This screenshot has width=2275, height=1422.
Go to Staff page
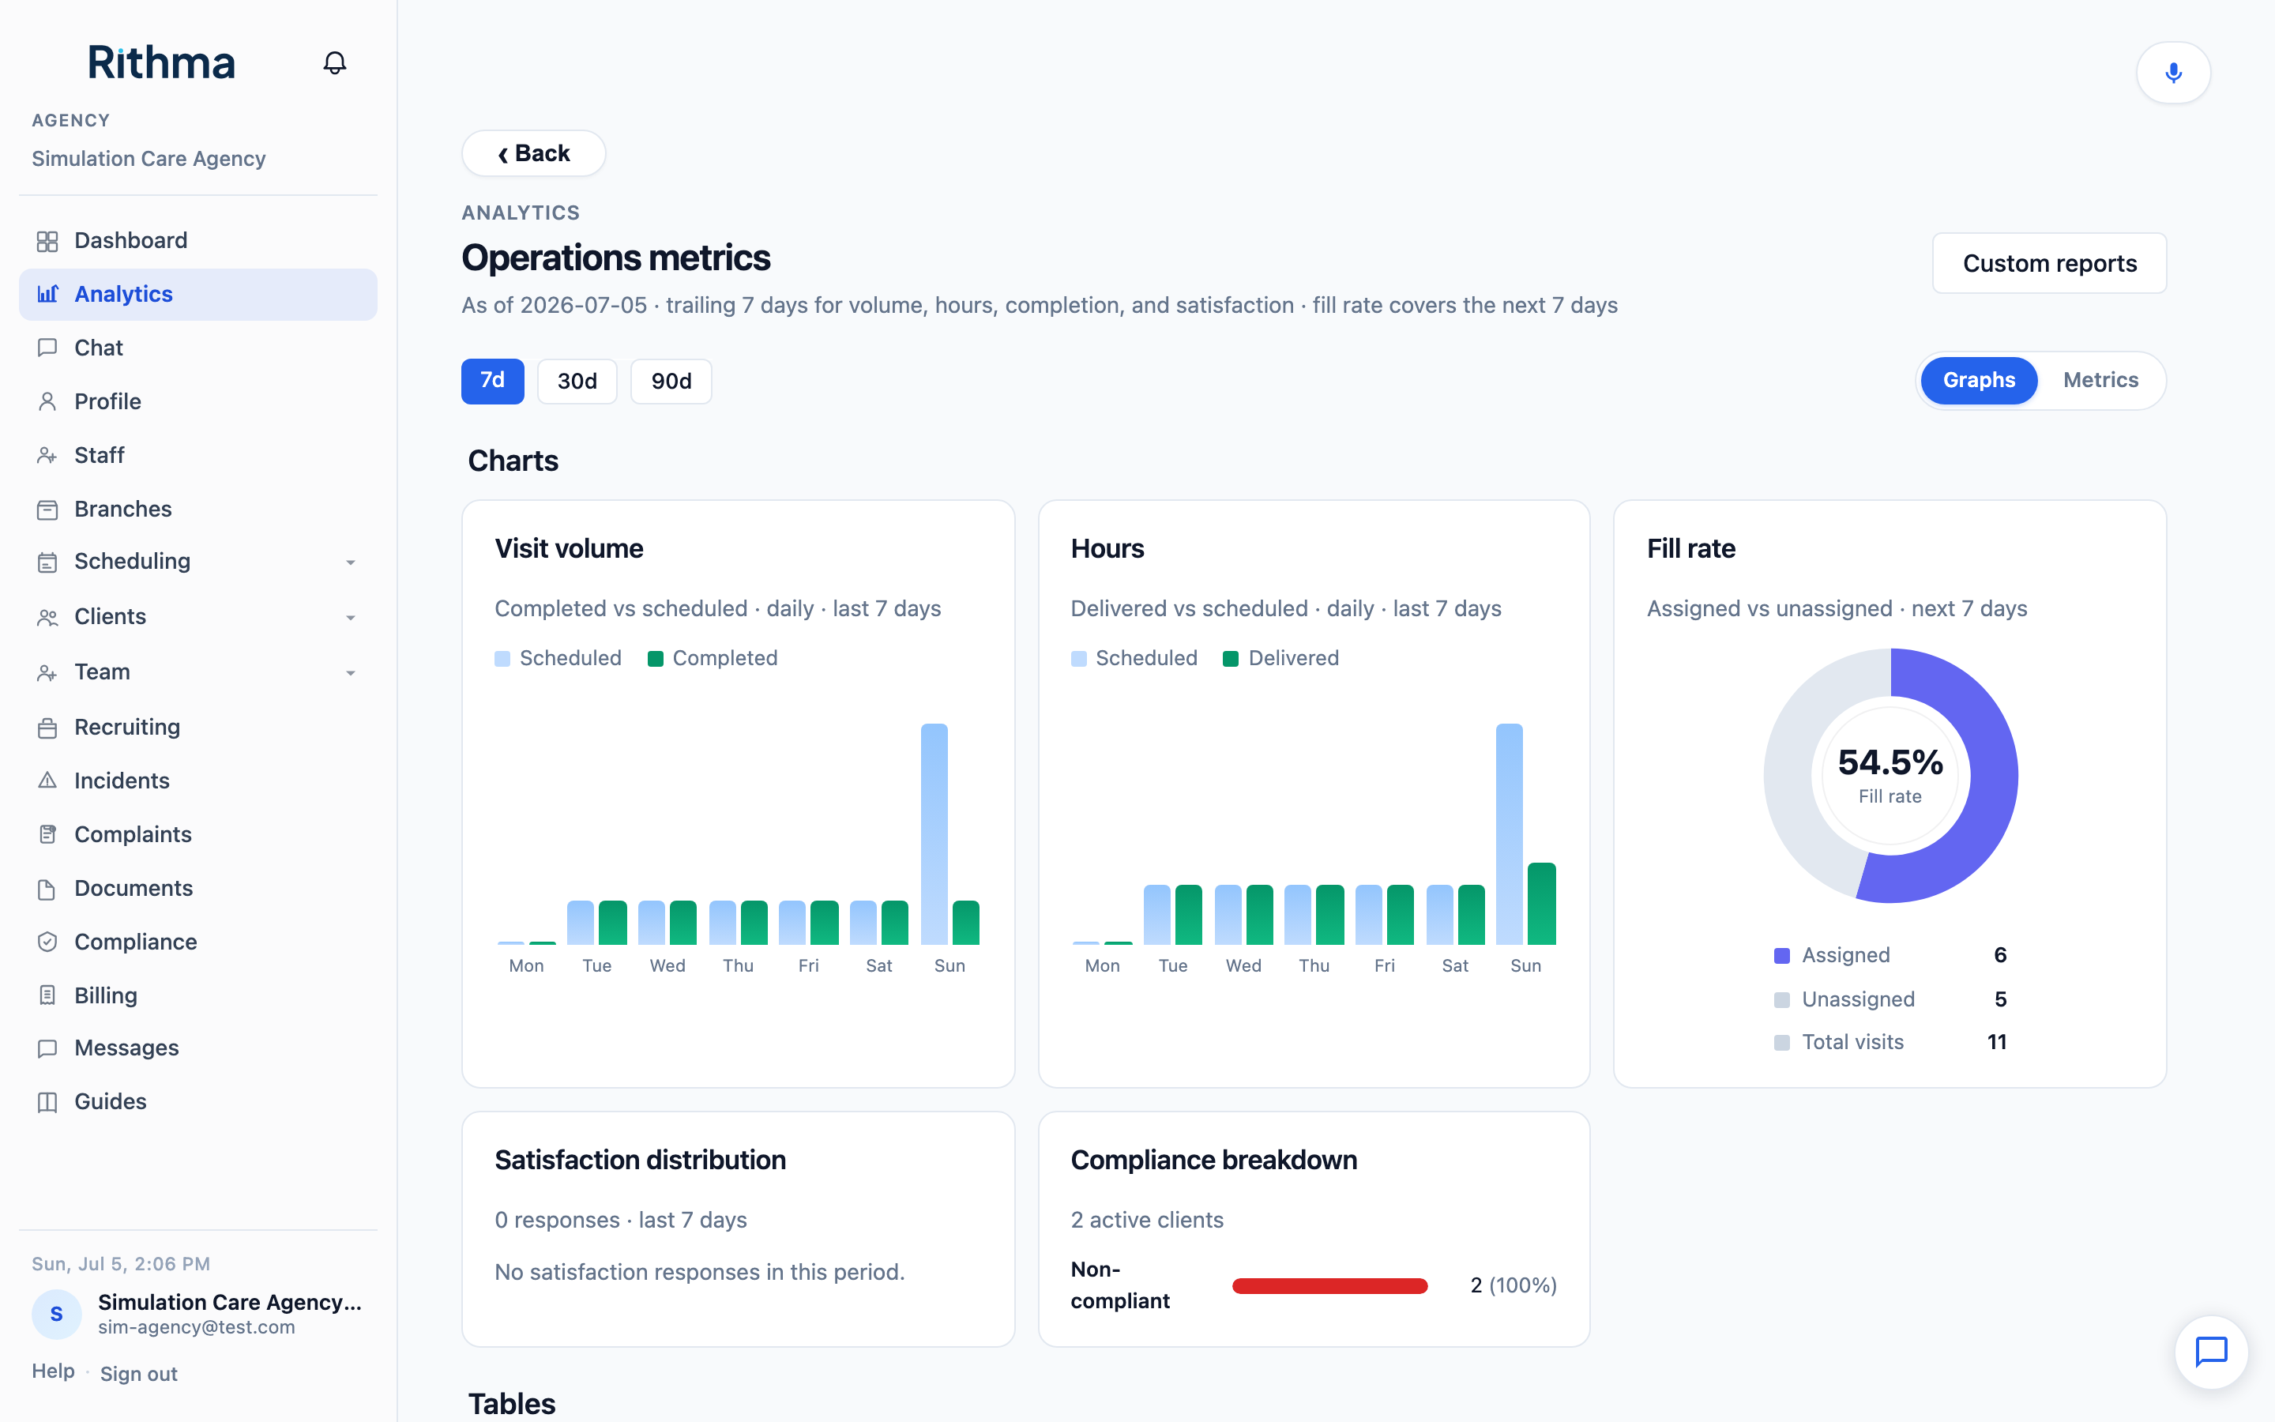pyautogui.click(x=198, y=455)
